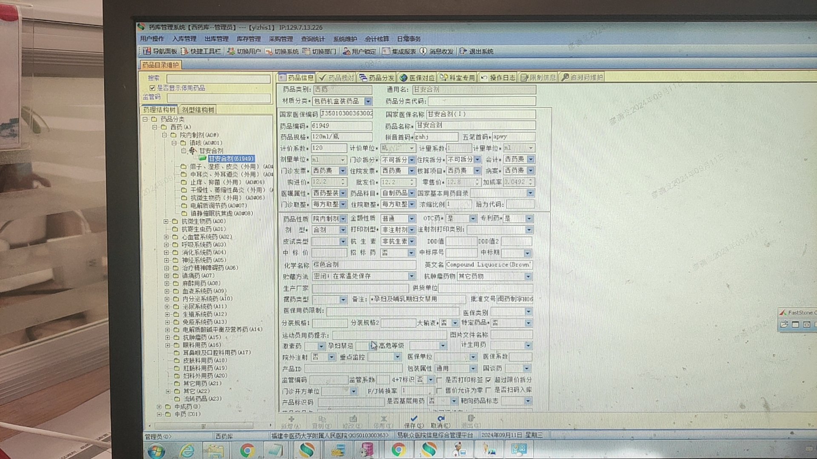
Task: Open the 材质分类 dropdown
Action: (x=368, y=101)
